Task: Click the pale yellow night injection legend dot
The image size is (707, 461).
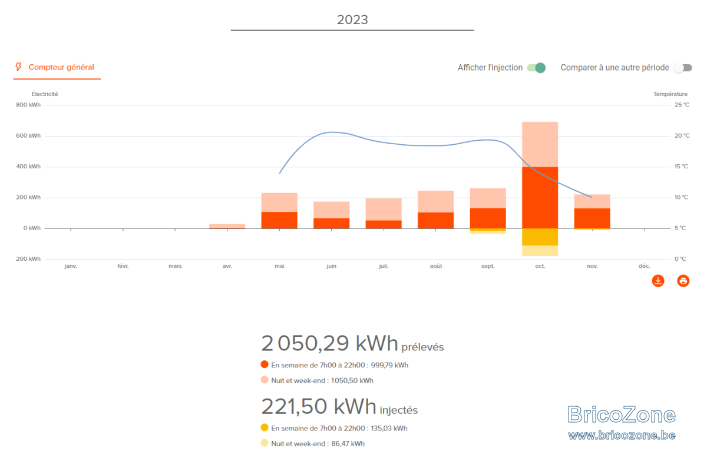Action: click(265, 443)
